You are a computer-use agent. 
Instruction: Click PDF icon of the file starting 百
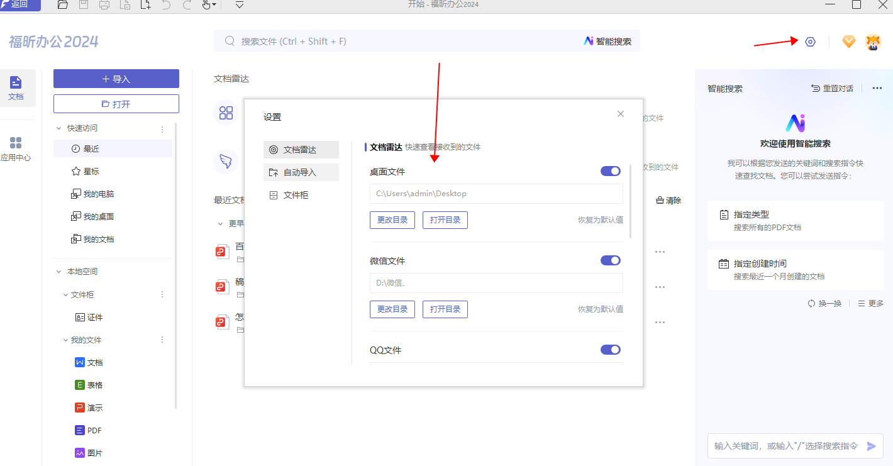click(x=222, y=252)
